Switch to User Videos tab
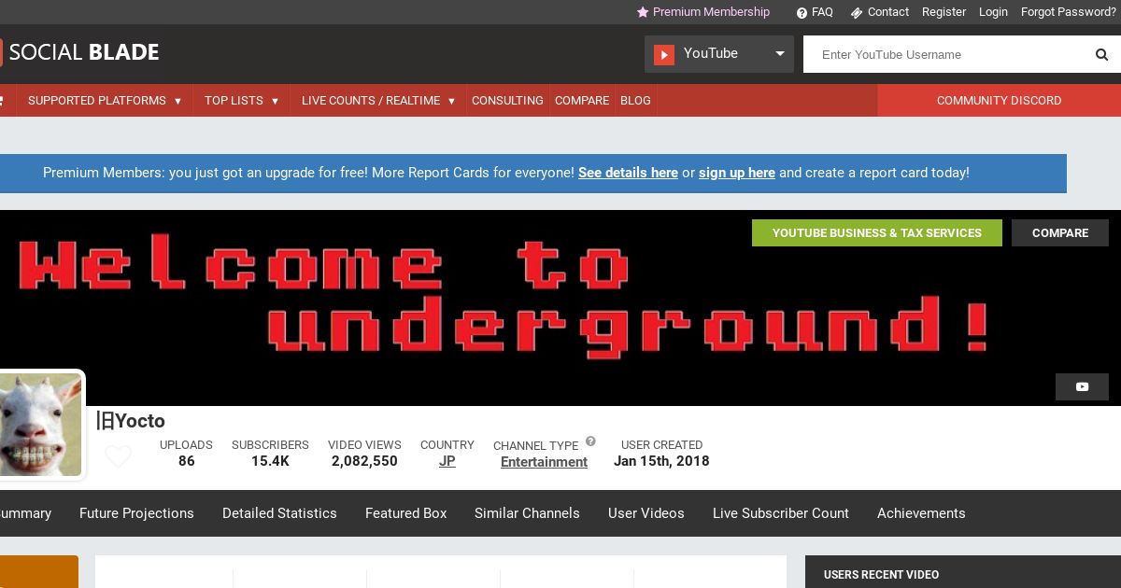Image resolution: width=1121 pixels, height=588 pixels. (646, 513)
